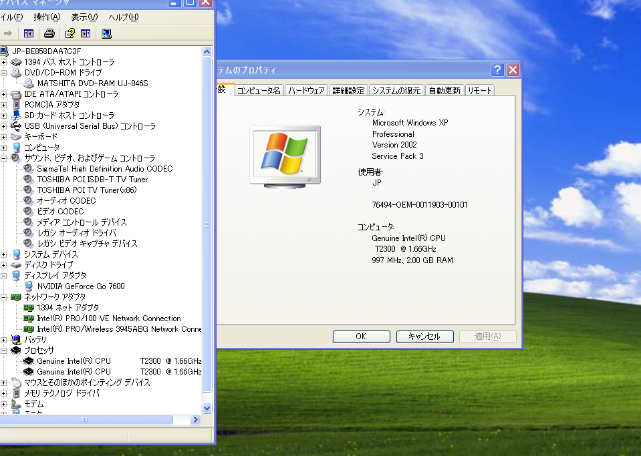Select the MATSHITA DVD-RAM UJ-846S drive icon

(29, 83)
